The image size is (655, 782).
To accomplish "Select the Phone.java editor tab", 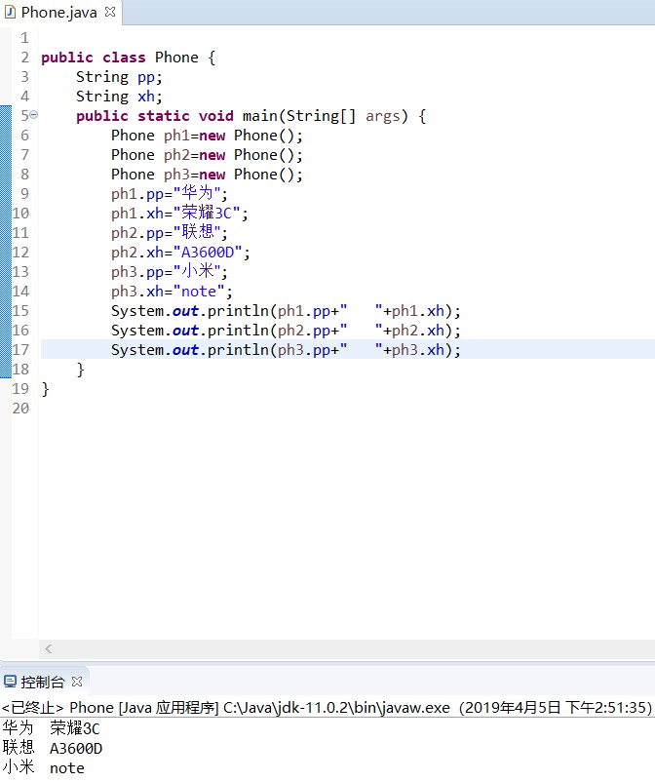I will 59,13.
